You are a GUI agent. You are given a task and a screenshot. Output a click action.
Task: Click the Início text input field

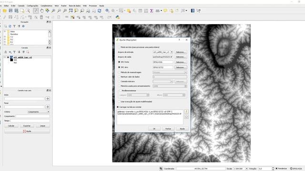pyautogui.click(x=24, y=99)
